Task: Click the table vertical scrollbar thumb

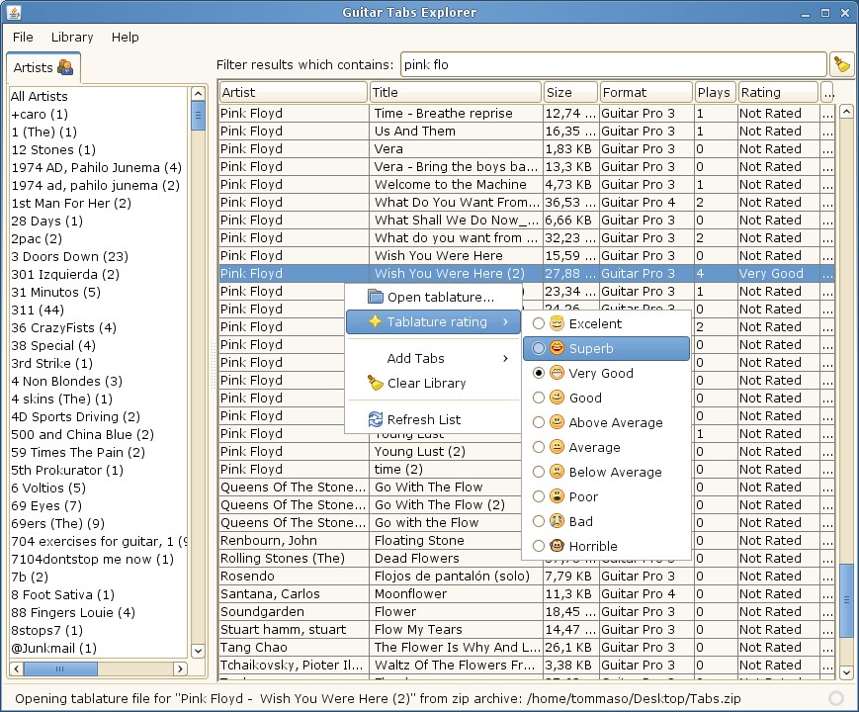Action: [846, 599]
